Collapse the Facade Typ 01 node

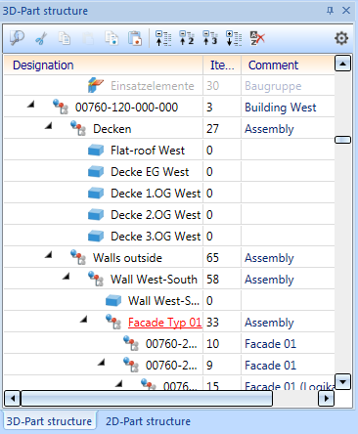[x=84, y=319]
